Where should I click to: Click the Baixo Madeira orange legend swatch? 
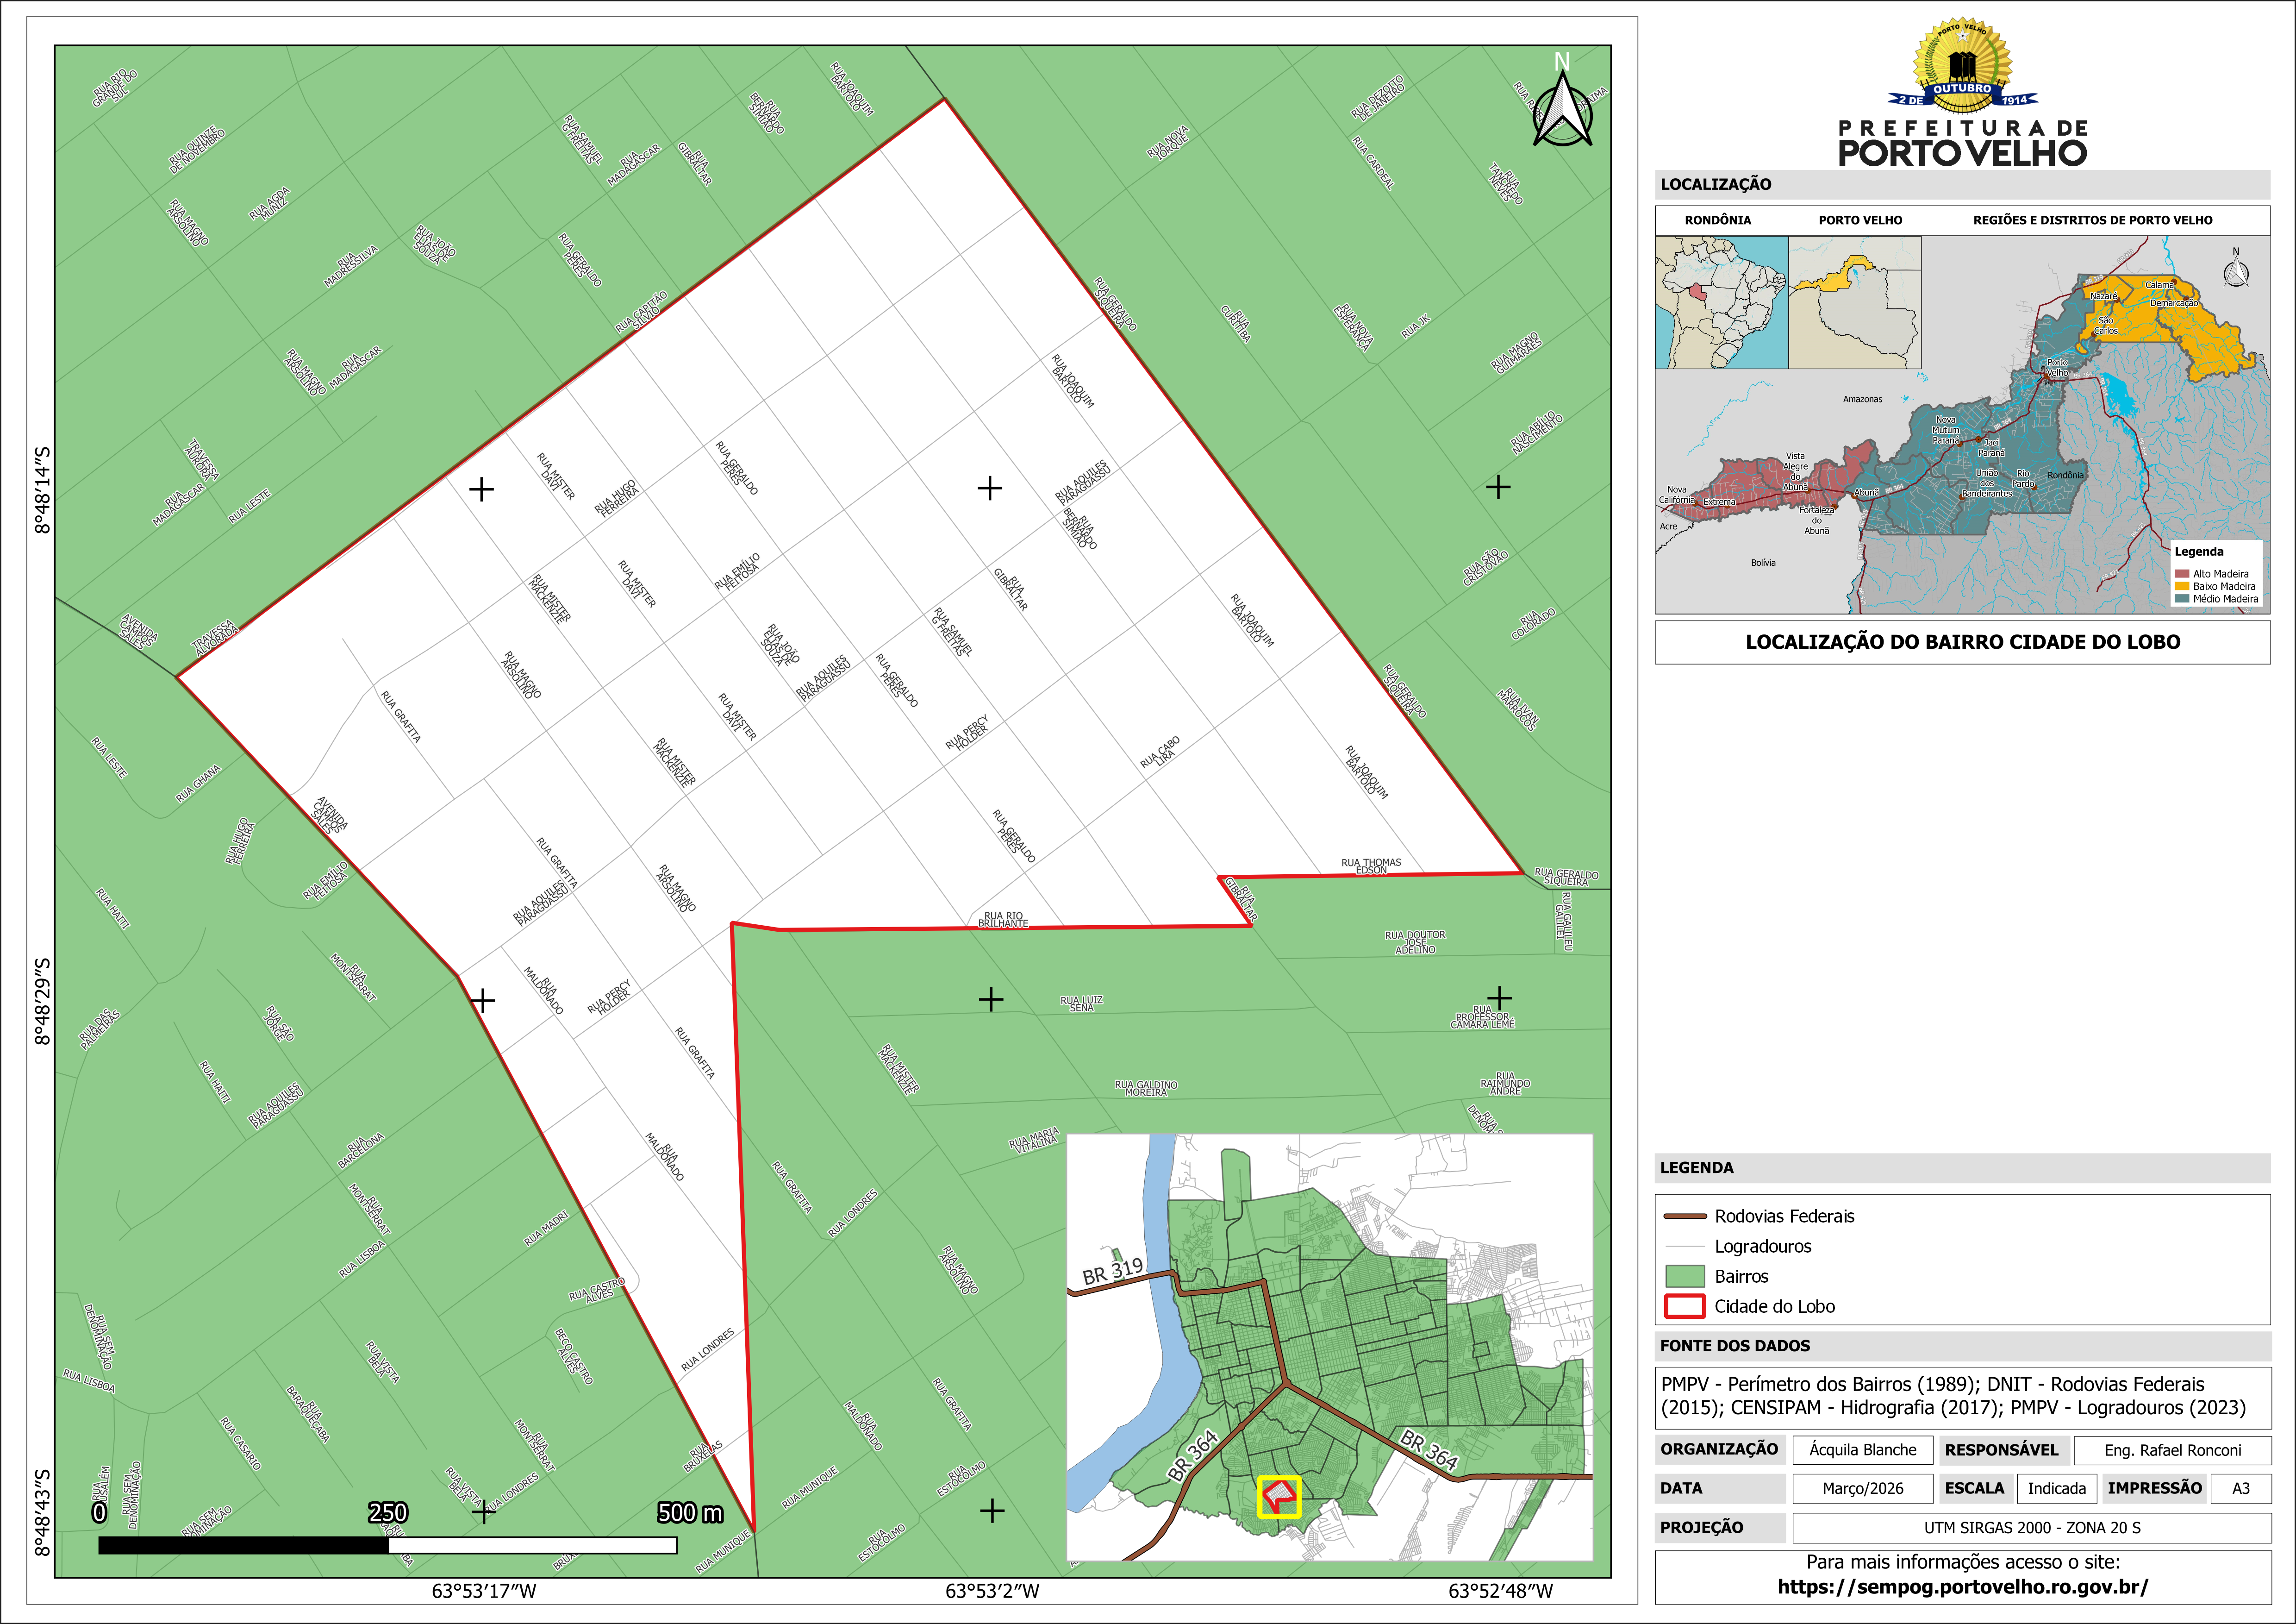(x=2181, y=586)
